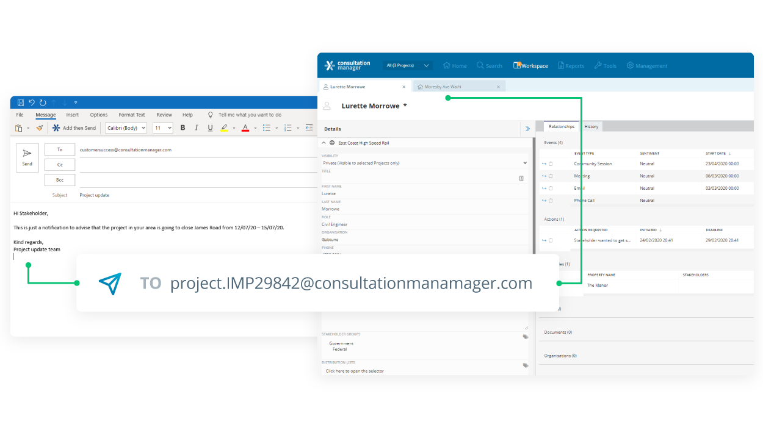
Task: Click clipboard icon on Email event row
Action: (551, 188)
